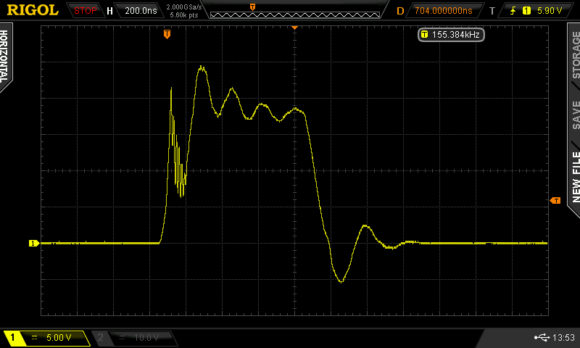Click the orange trigger position T marker
580x348 pixels.
167,34
